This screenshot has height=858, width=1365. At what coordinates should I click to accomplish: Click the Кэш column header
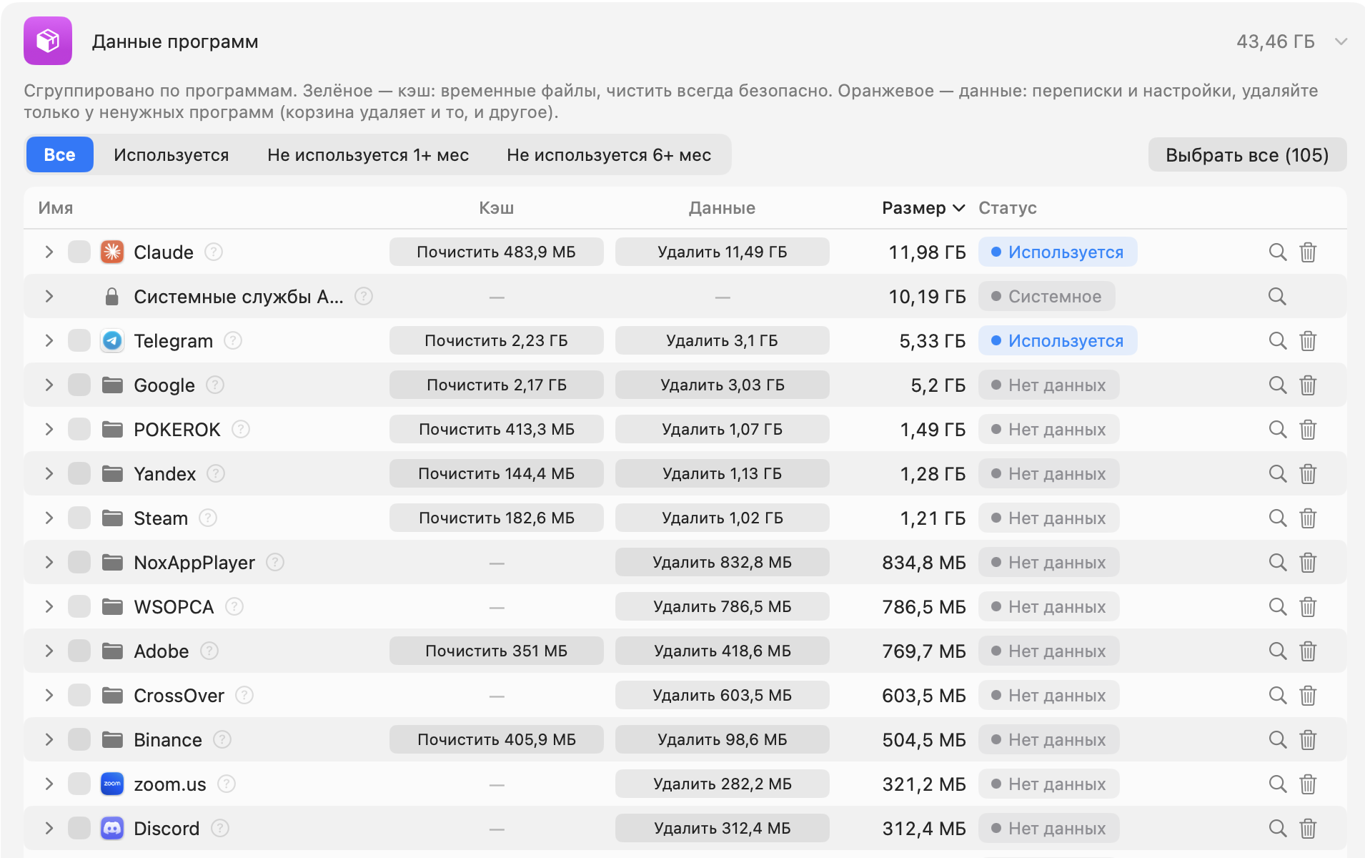point(497,208)
